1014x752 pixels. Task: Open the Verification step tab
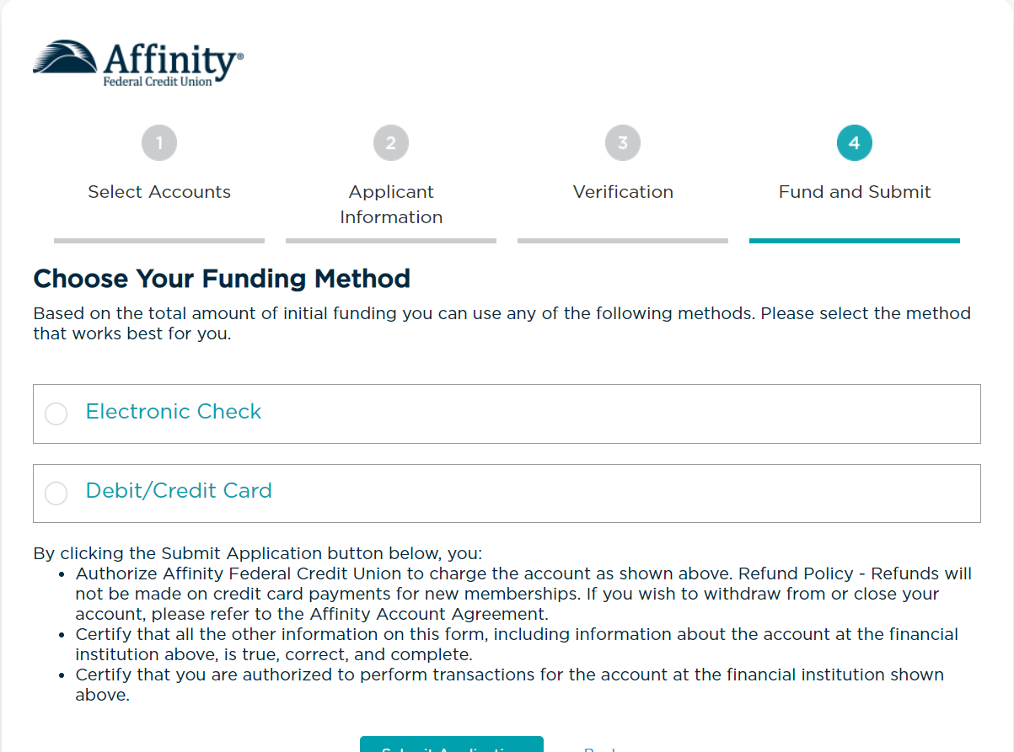[x=623, y=192]
